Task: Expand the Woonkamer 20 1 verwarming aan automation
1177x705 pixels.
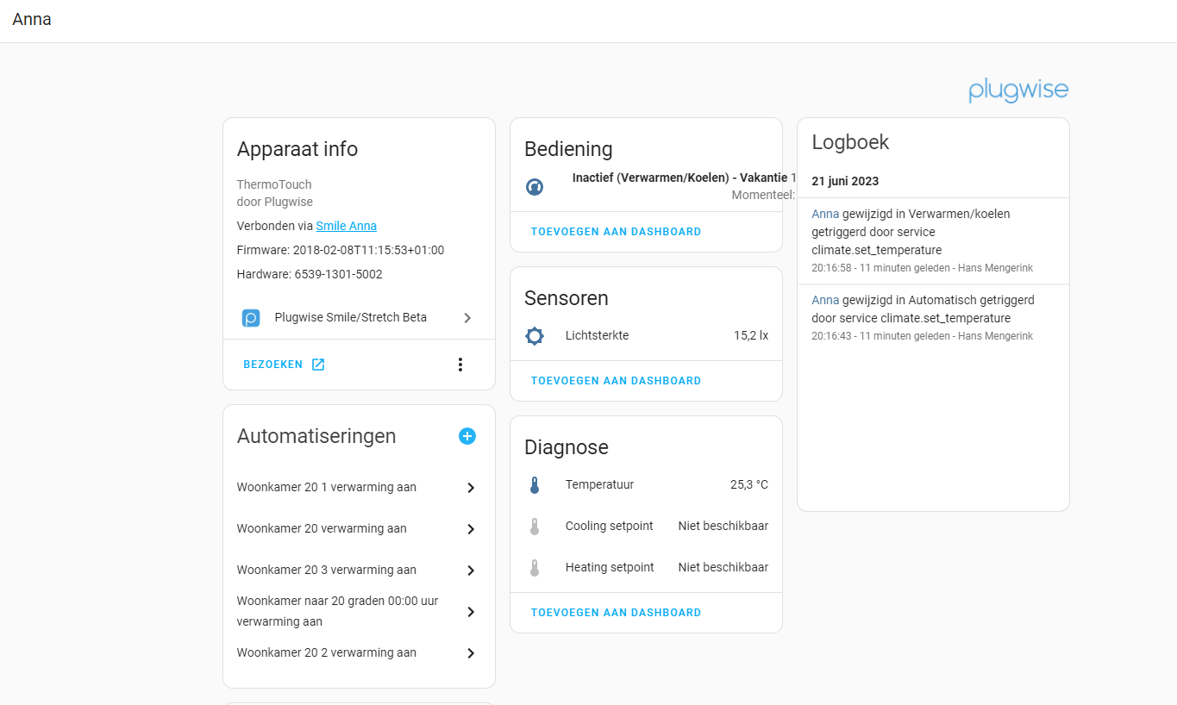Action: click(x=471, y=487)
